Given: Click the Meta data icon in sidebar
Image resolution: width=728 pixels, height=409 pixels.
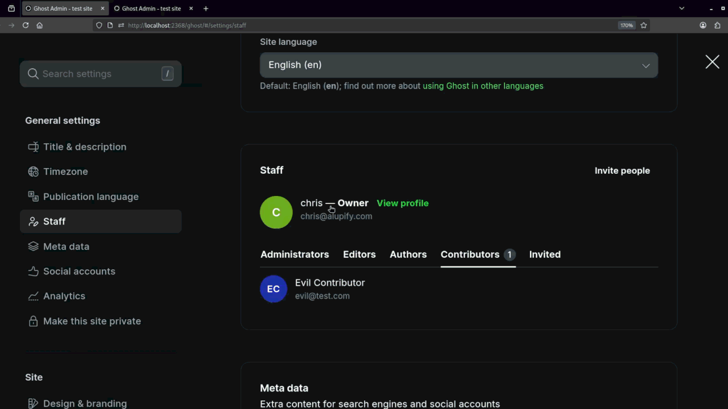Looking at the screenshot, I should point(32,247).
